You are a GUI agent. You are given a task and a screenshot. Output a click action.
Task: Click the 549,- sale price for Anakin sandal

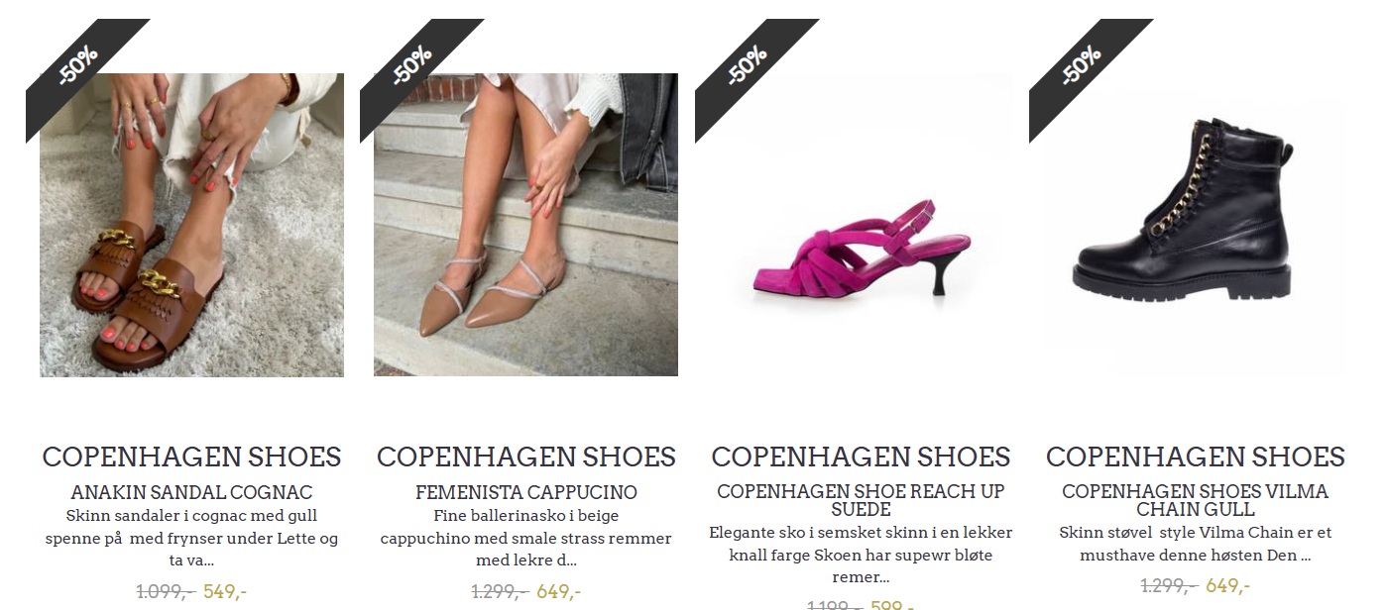pos(225,592)
